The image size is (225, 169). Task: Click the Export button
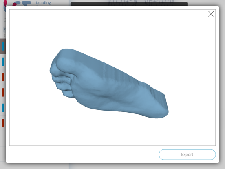tap(187, 154)
